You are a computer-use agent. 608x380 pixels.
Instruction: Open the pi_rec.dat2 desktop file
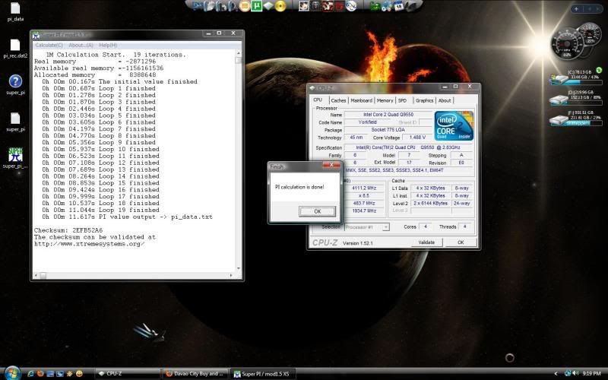[15, 49]
